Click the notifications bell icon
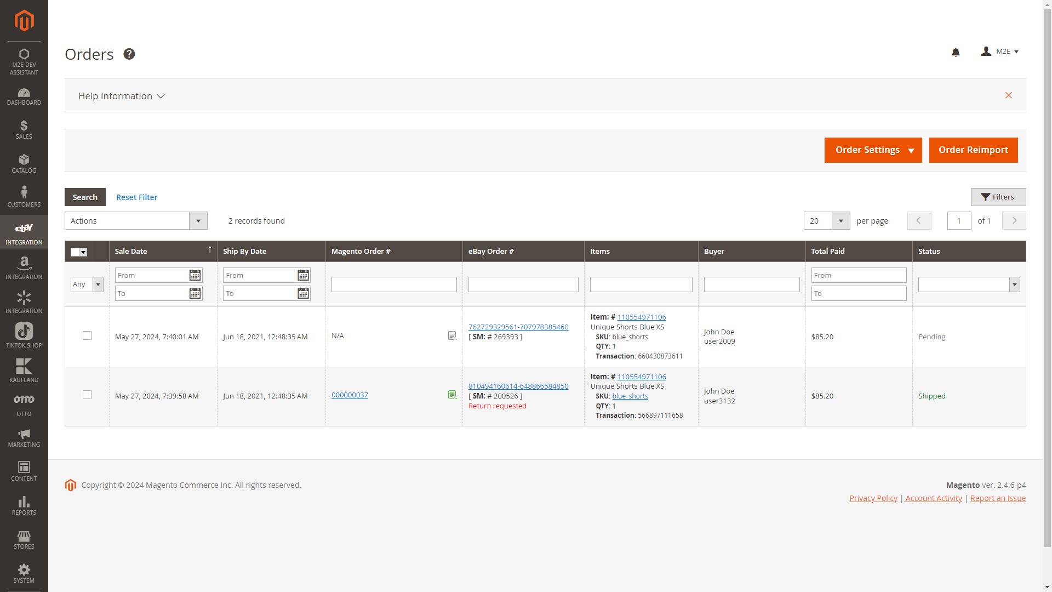Screen dimensions: 1052x592 pyautogui.click(x=956, y=52)
